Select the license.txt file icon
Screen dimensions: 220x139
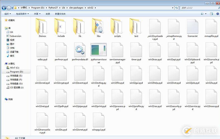pyautogui.click(x=192, y=26)
